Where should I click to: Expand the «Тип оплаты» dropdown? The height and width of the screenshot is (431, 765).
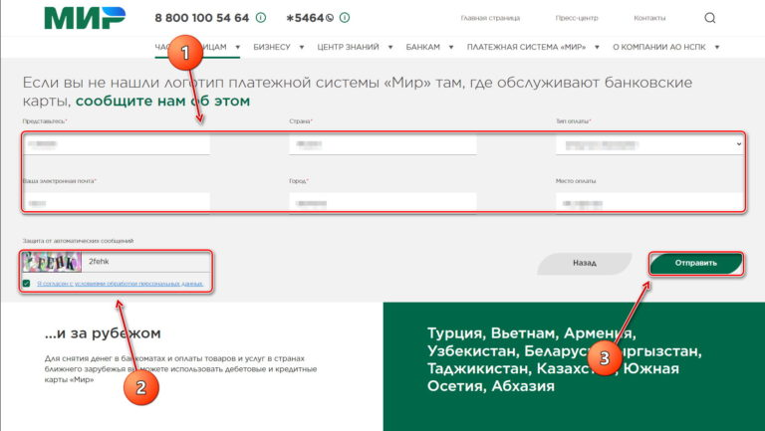tap(649, 144)
